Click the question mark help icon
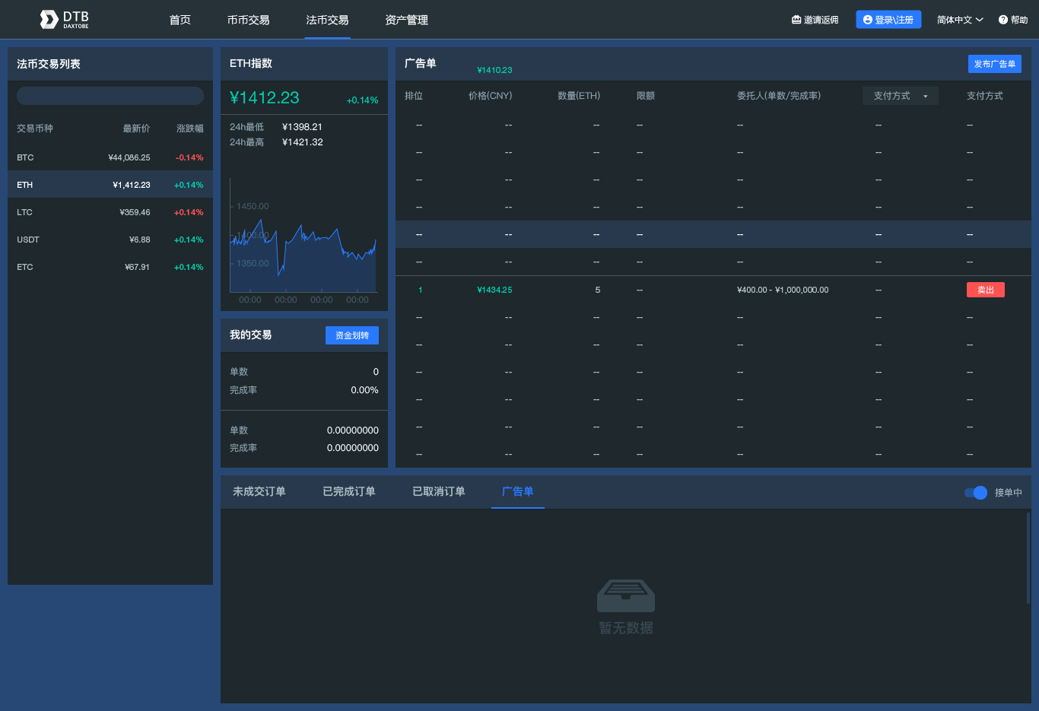 (x=1003, y=20)
